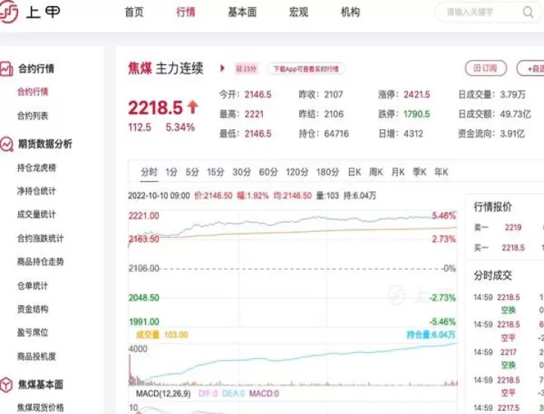The width and height of the screenshot is (544, 414).
Task: Open the 基本面 menu item
Action: 243,12
